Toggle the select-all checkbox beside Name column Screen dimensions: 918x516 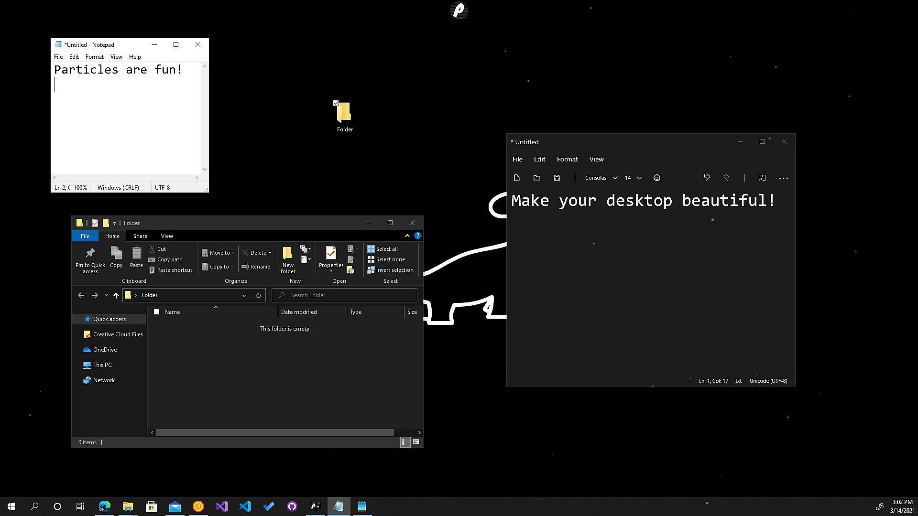click(x=156, y=312)
